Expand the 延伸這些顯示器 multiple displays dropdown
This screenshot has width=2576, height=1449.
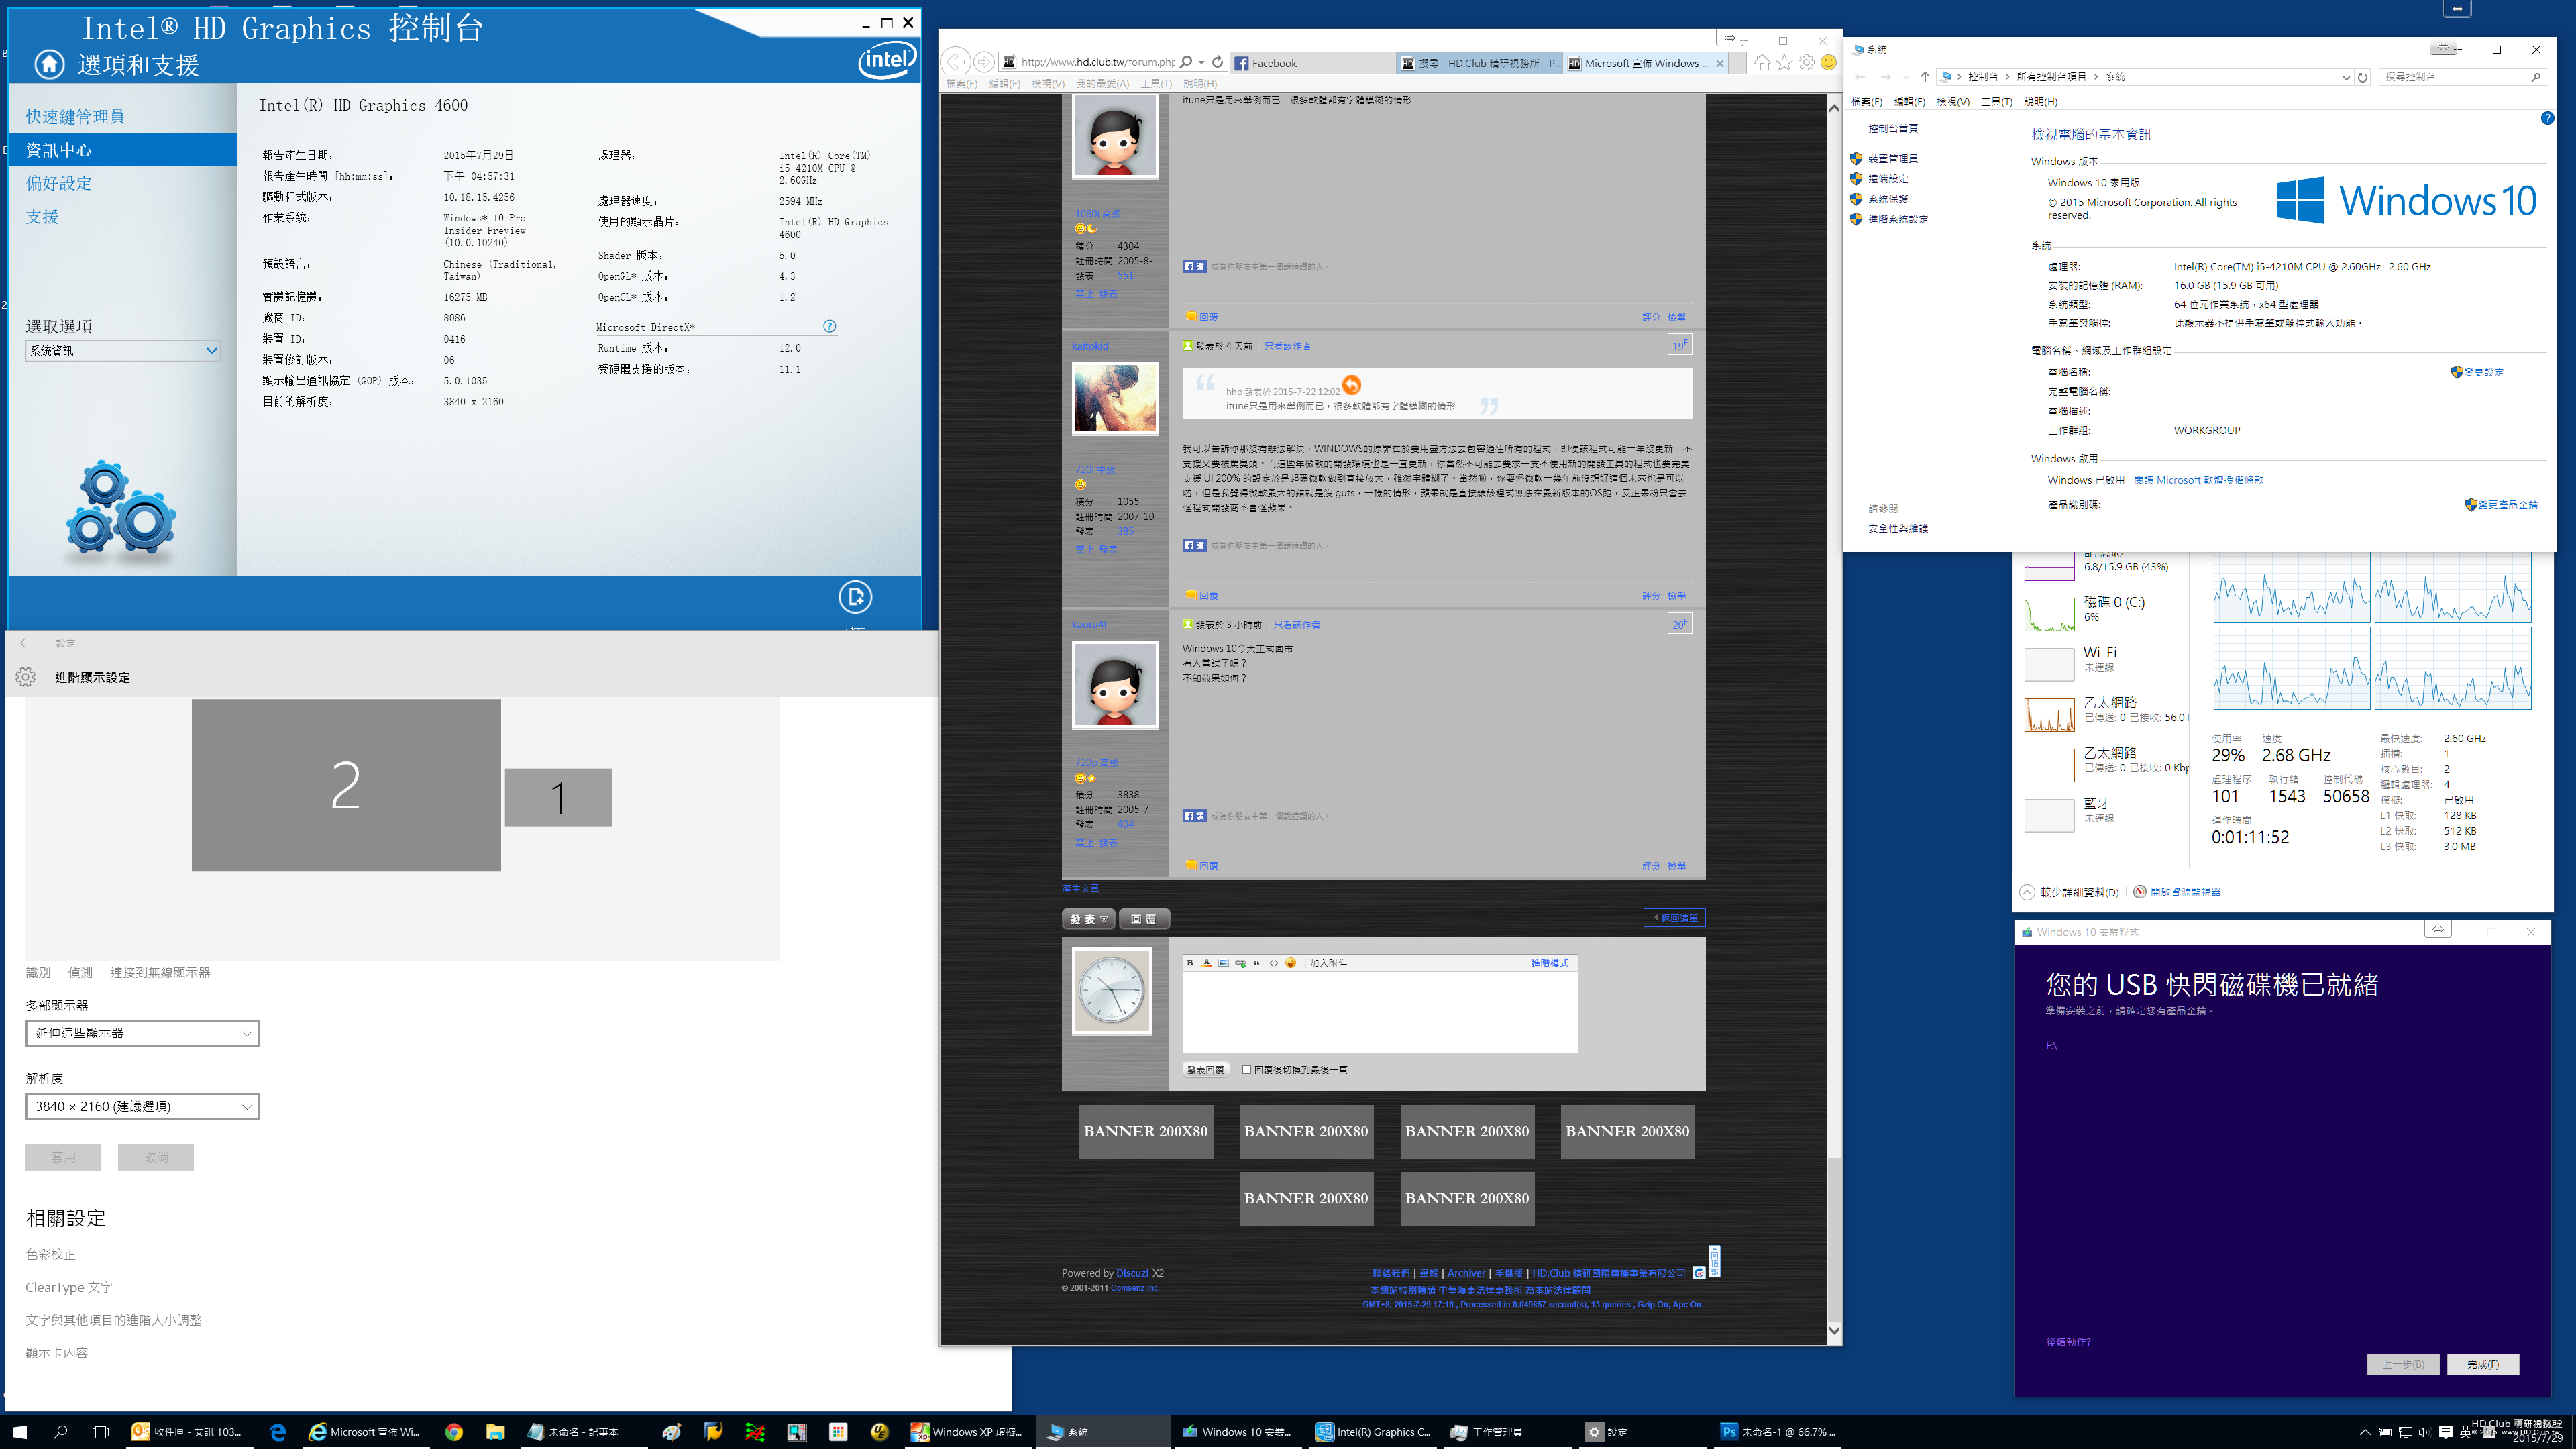[x=142, y=1033]
